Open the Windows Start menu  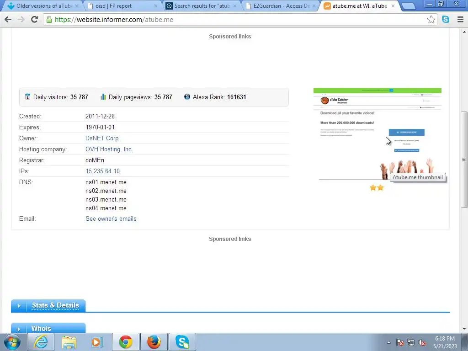12,342
